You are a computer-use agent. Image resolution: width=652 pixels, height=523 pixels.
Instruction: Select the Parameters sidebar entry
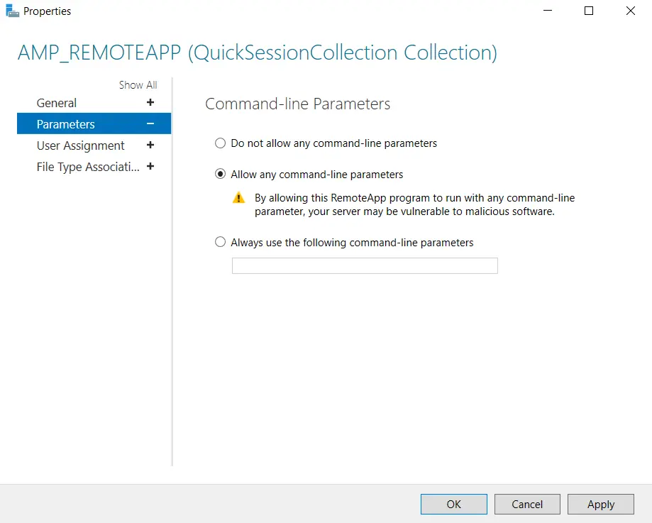(x=66, y=123)
